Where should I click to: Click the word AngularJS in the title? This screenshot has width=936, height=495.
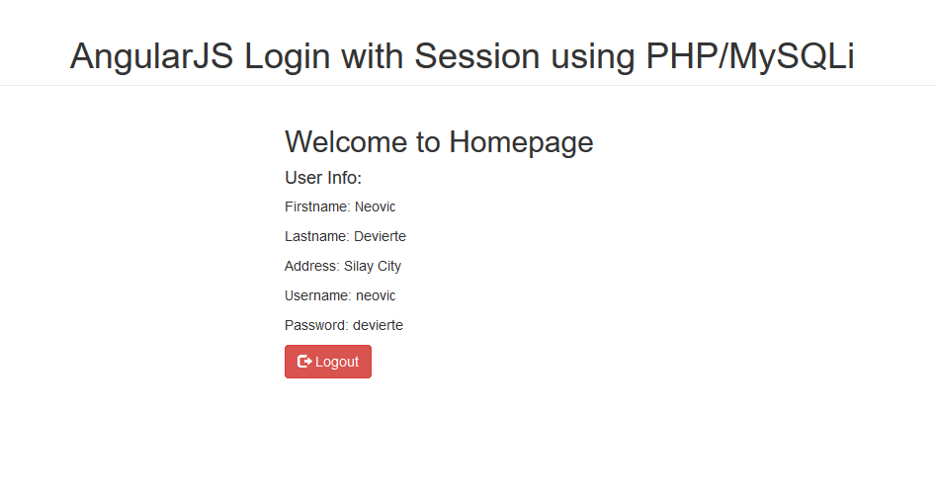point(151,57)
